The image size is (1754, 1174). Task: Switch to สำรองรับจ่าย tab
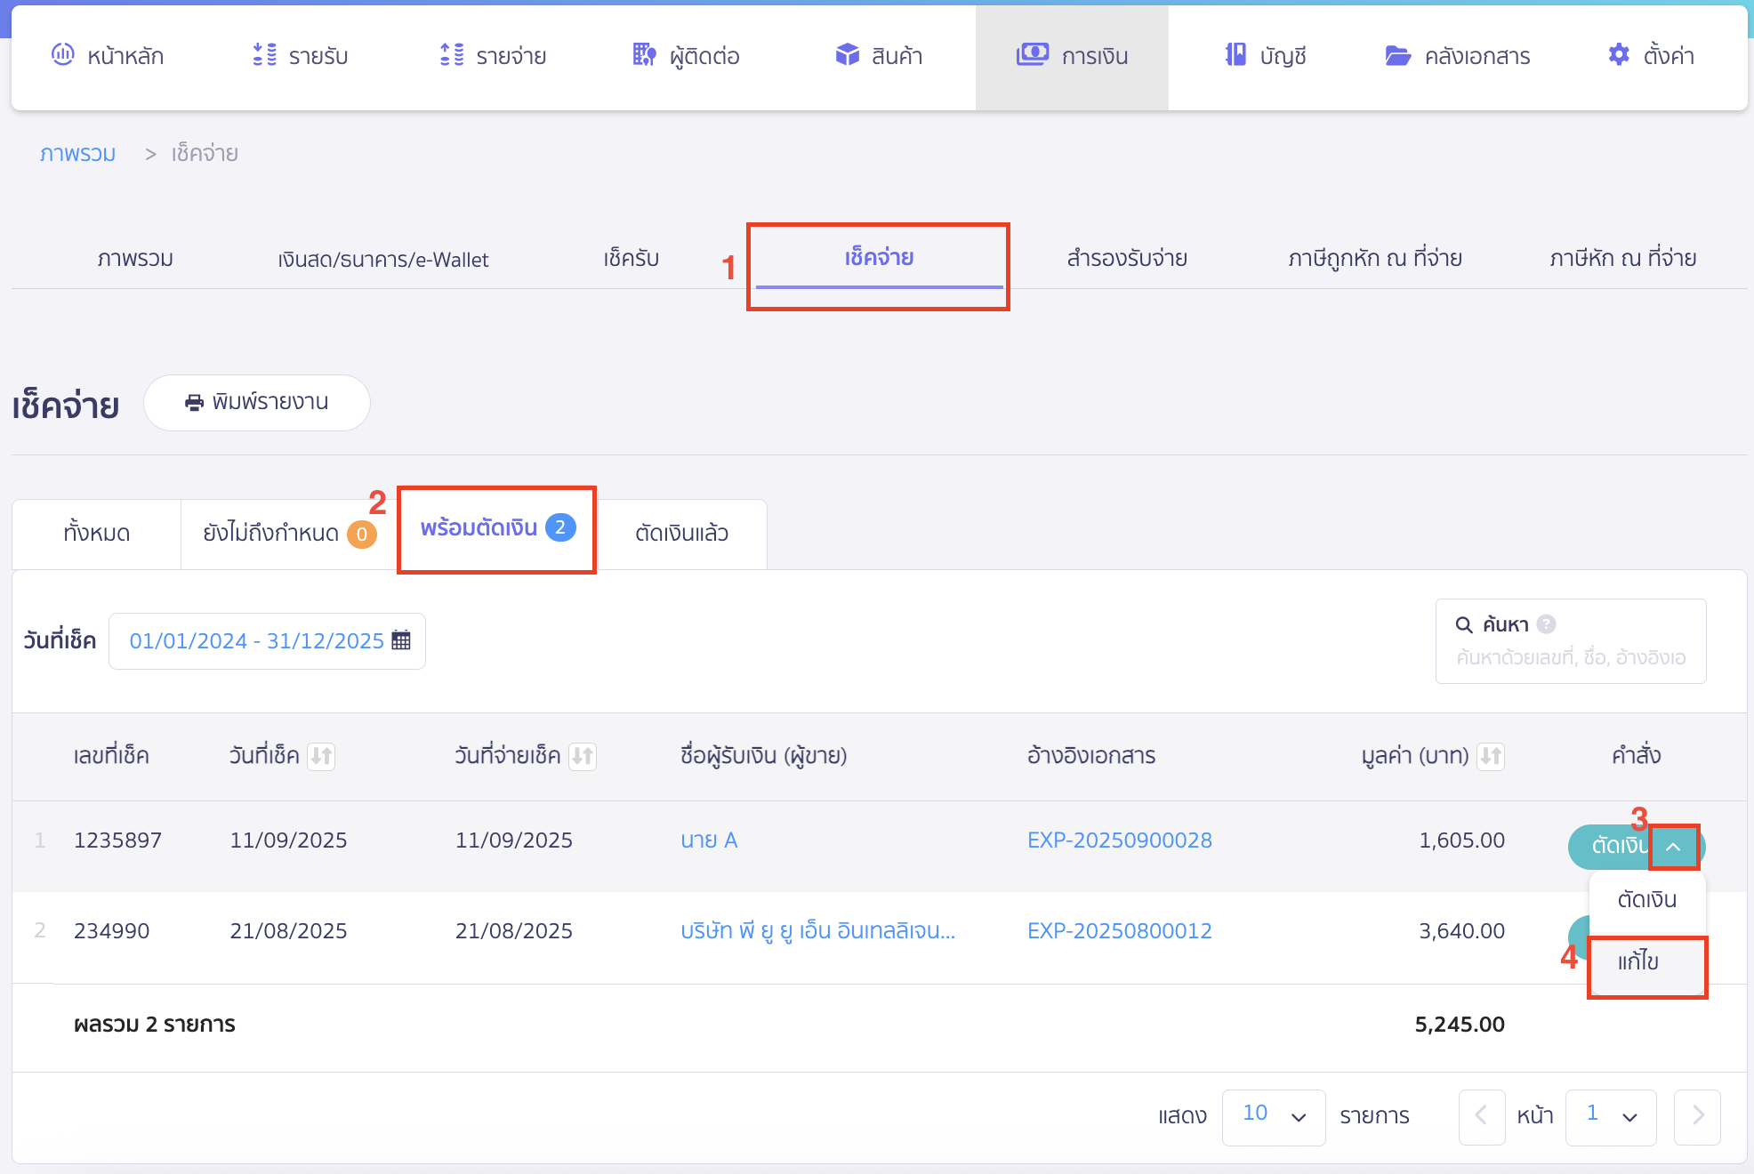click(x=1127, y=259)
